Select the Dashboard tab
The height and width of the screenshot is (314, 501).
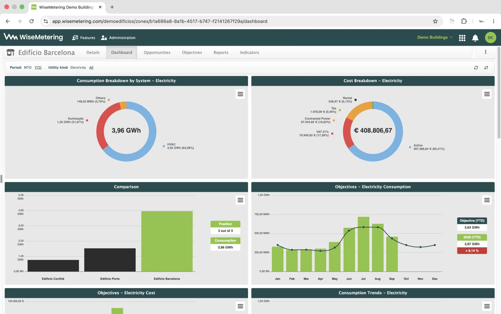tap(122, 52)
